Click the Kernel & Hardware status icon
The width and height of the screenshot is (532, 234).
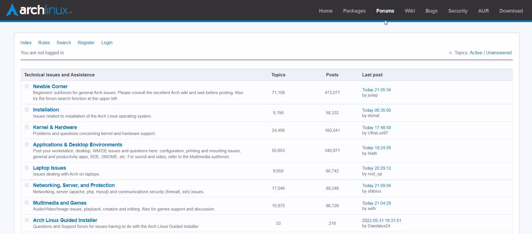click(x=27, y=127)
